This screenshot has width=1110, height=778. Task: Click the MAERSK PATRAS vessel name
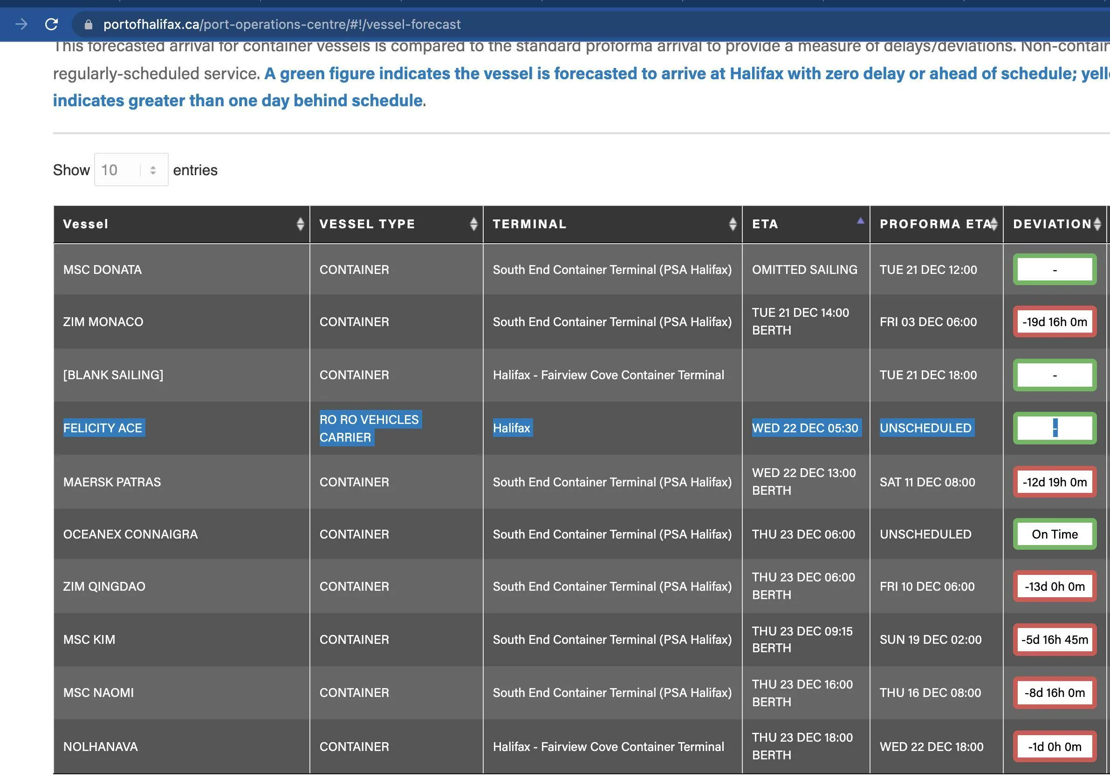[112, 482]
